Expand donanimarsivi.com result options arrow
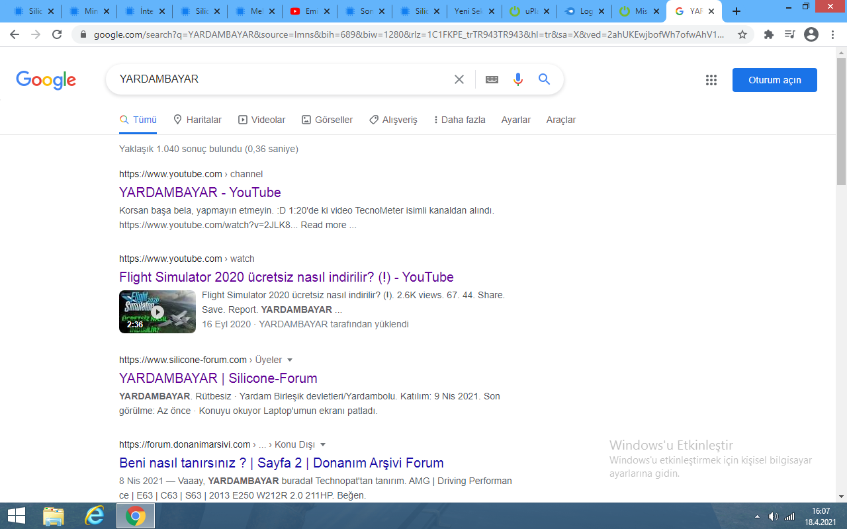 (323, 445)
